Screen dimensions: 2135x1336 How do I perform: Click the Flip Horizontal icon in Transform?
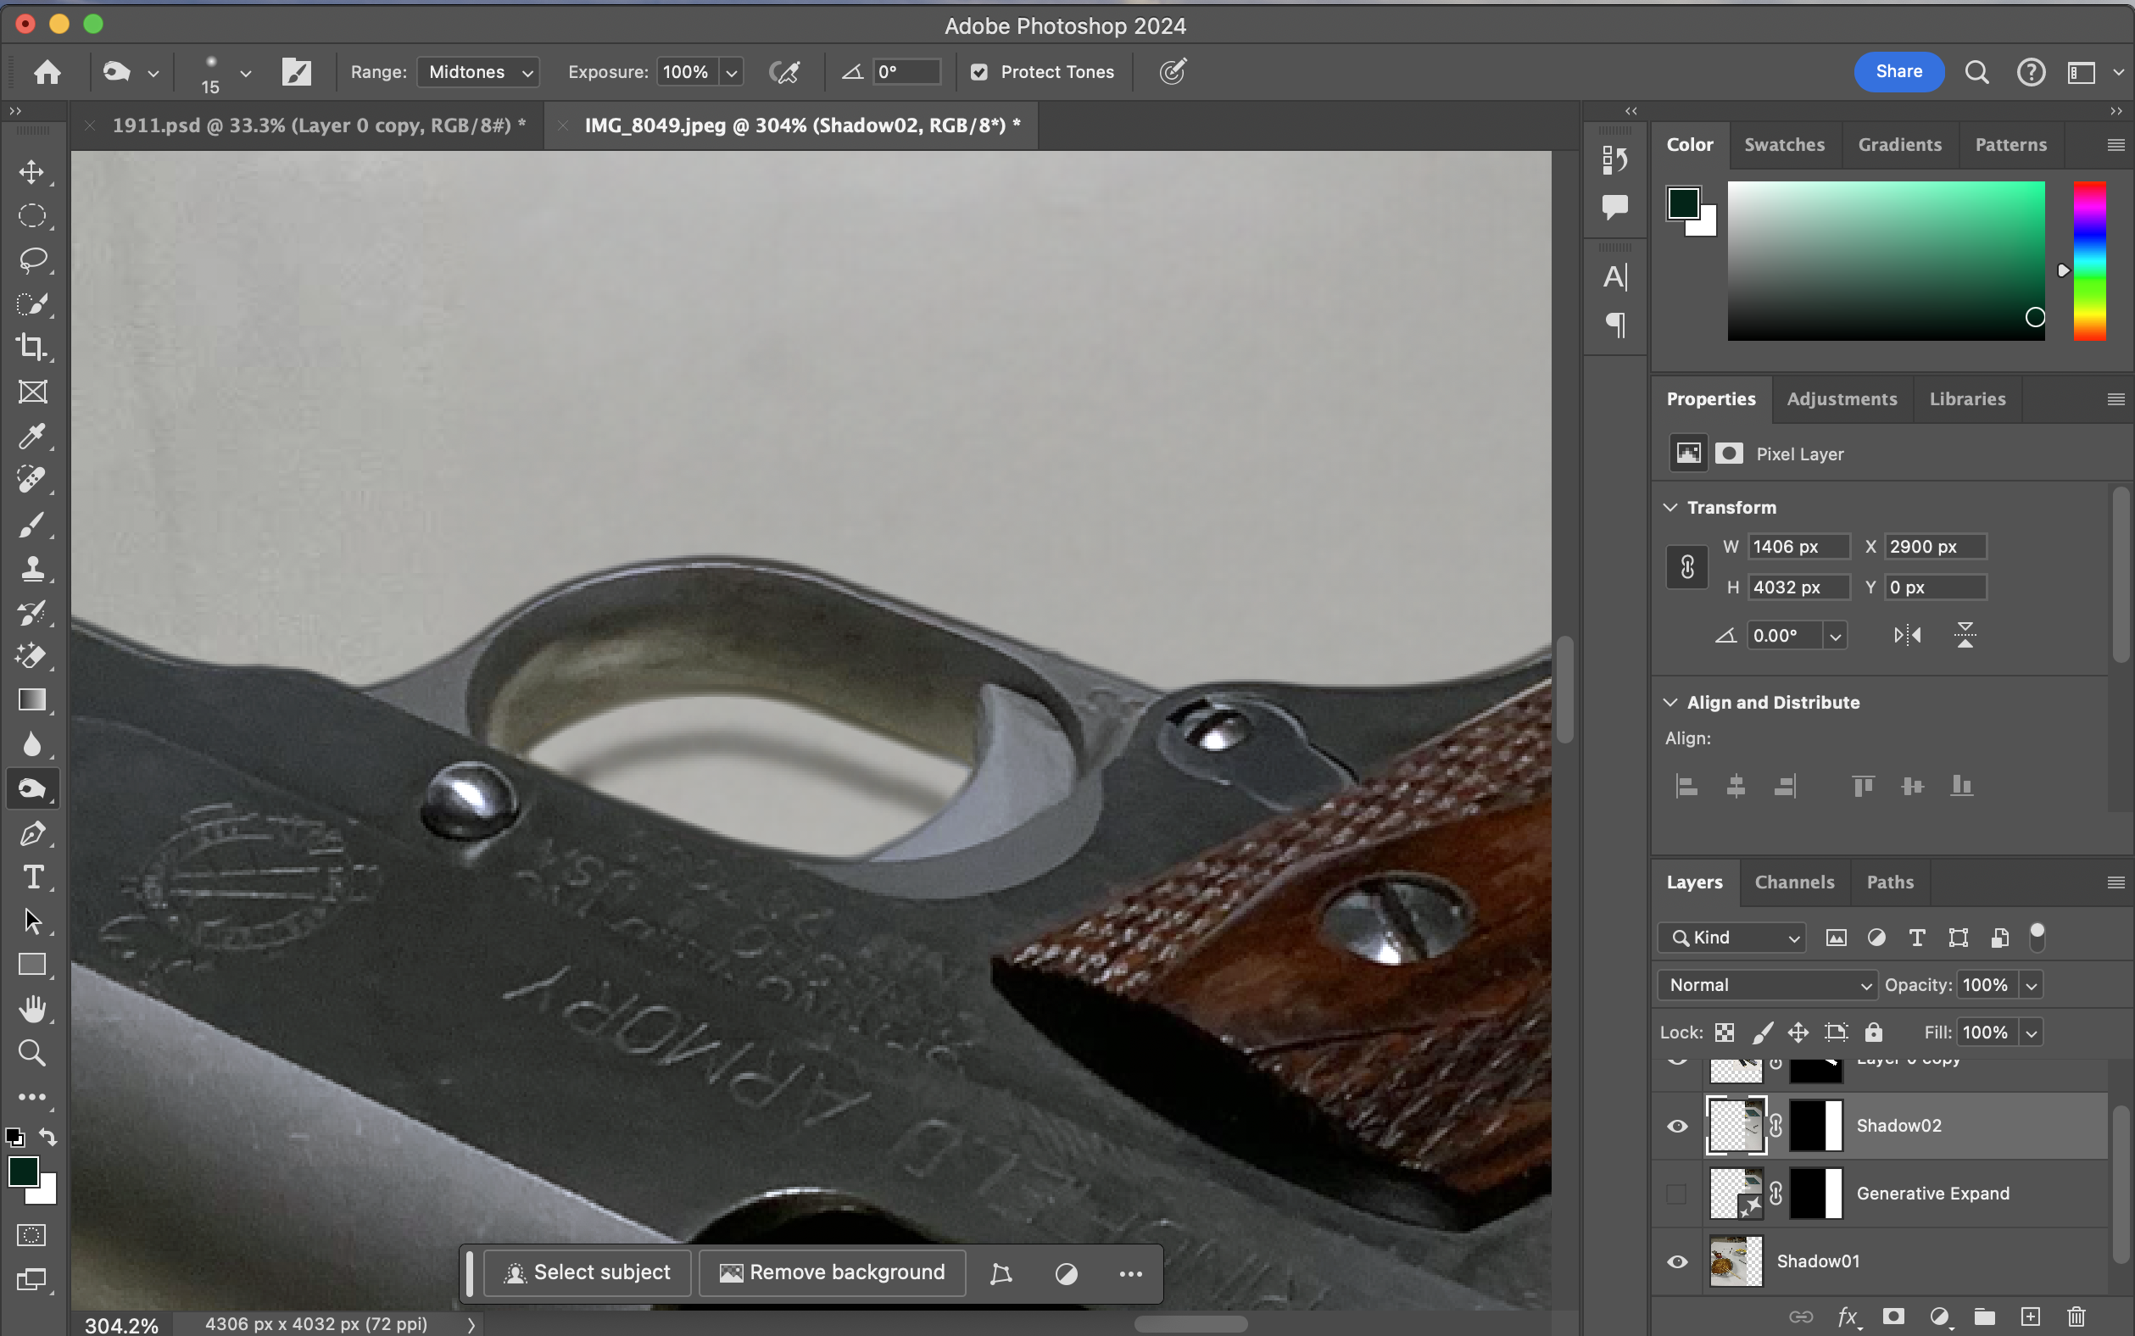[x=1907, y=635]
